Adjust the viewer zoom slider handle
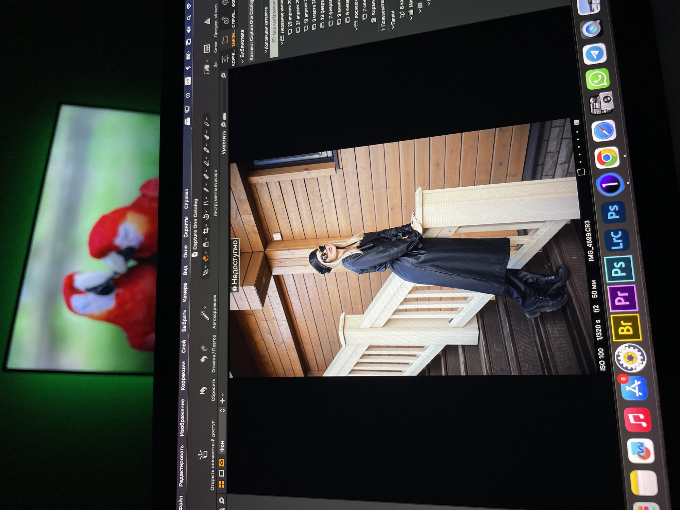This screenshot has width=680, height=510. (x=224, y=117)
